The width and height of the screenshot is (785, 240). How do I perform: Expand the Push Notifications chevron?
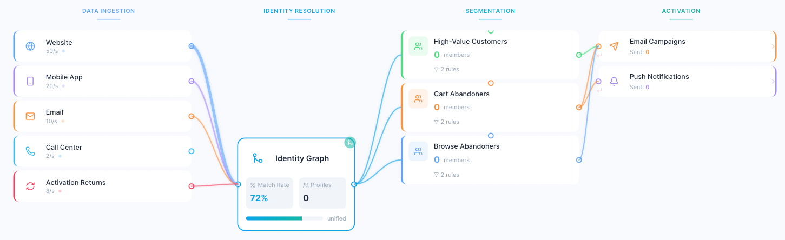pyautogui.click(x=773, y=81)
